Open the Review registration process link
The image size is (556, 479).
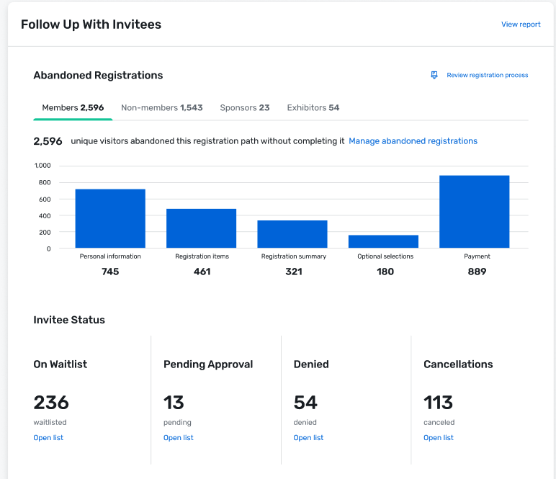487,75
